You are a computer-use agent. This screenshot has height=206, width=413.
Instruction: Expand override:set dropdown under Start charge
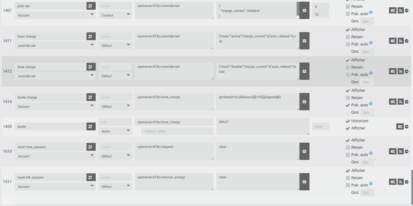(x=55, y=45)
